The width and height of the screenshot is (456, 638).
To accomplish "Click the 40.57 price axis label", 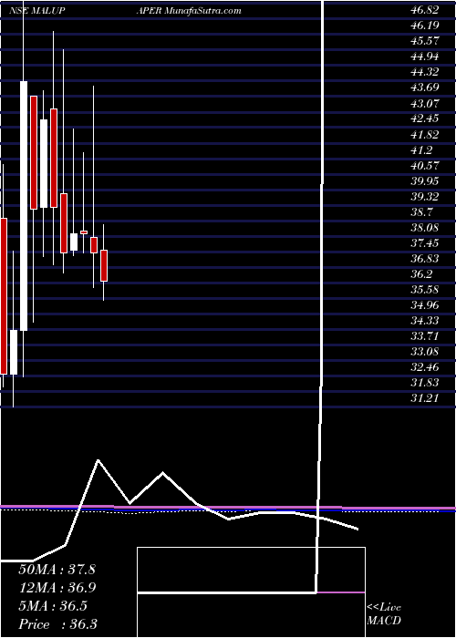I will (424, 165).
